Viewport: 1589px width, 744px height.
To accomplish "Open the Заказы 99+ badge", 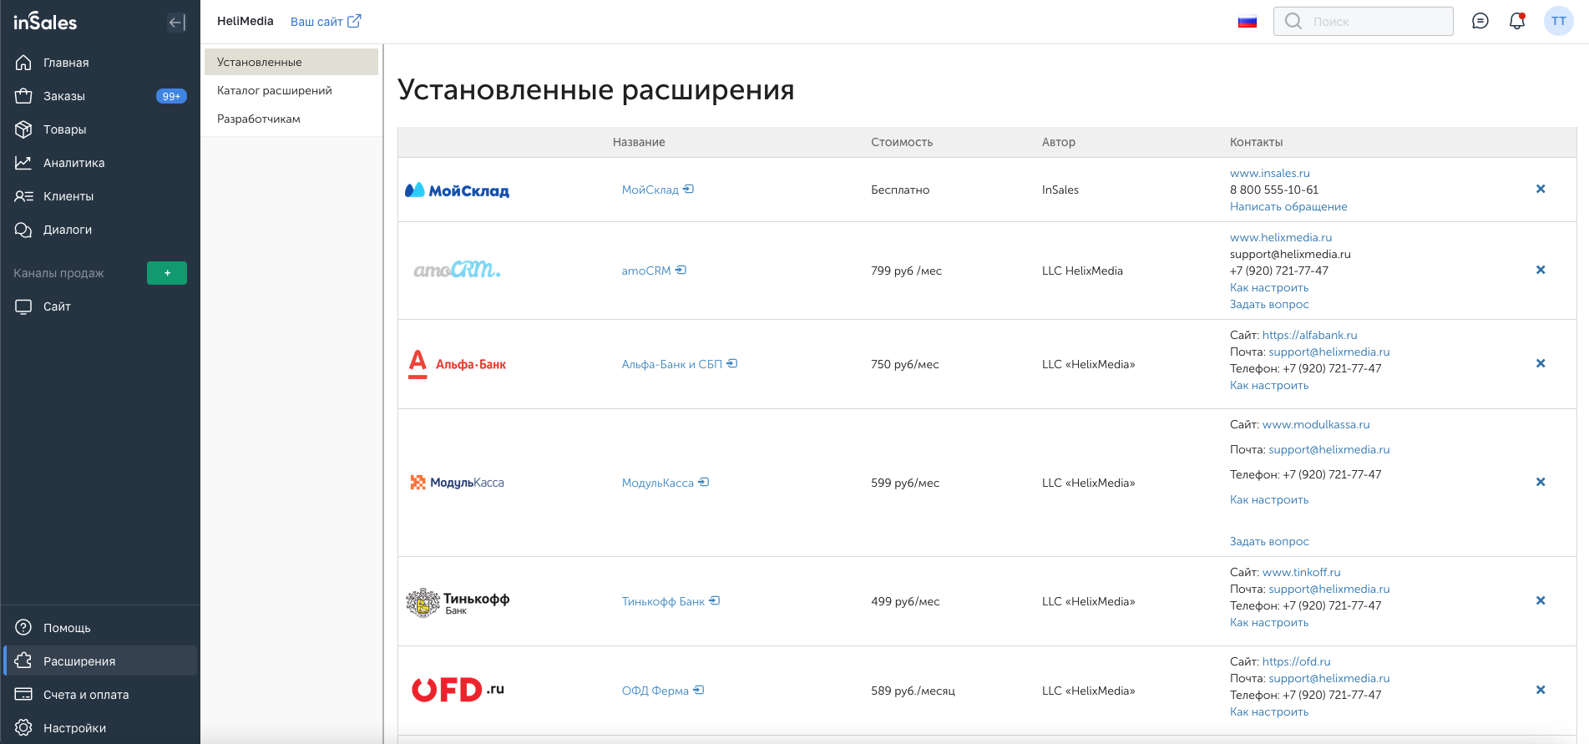I will (171, 96).
